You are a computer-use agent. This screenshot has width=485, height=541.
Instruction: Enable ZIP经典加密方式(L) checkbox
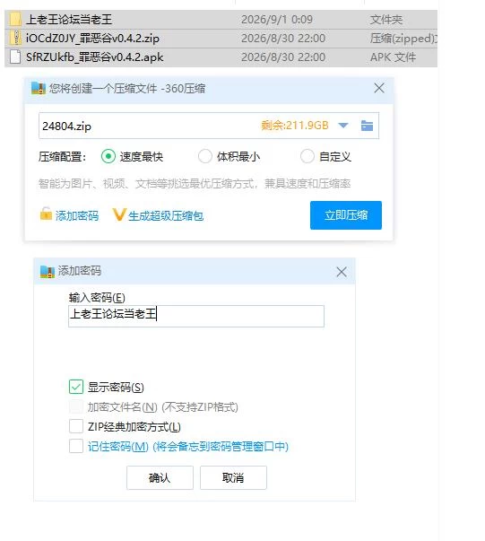pos(76,426)
